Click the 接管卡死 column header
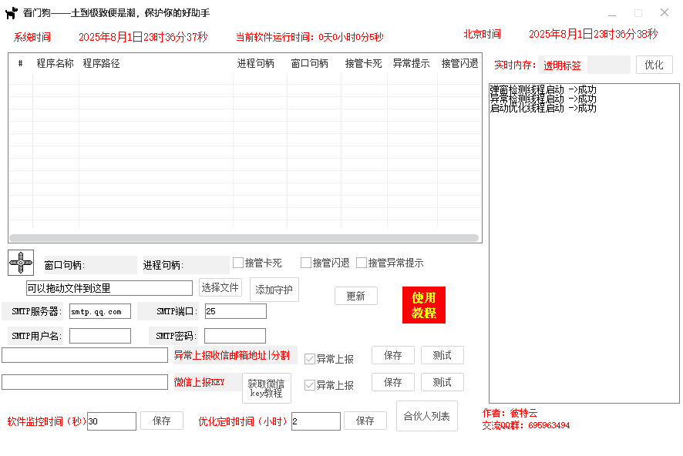 pos(364,63)
